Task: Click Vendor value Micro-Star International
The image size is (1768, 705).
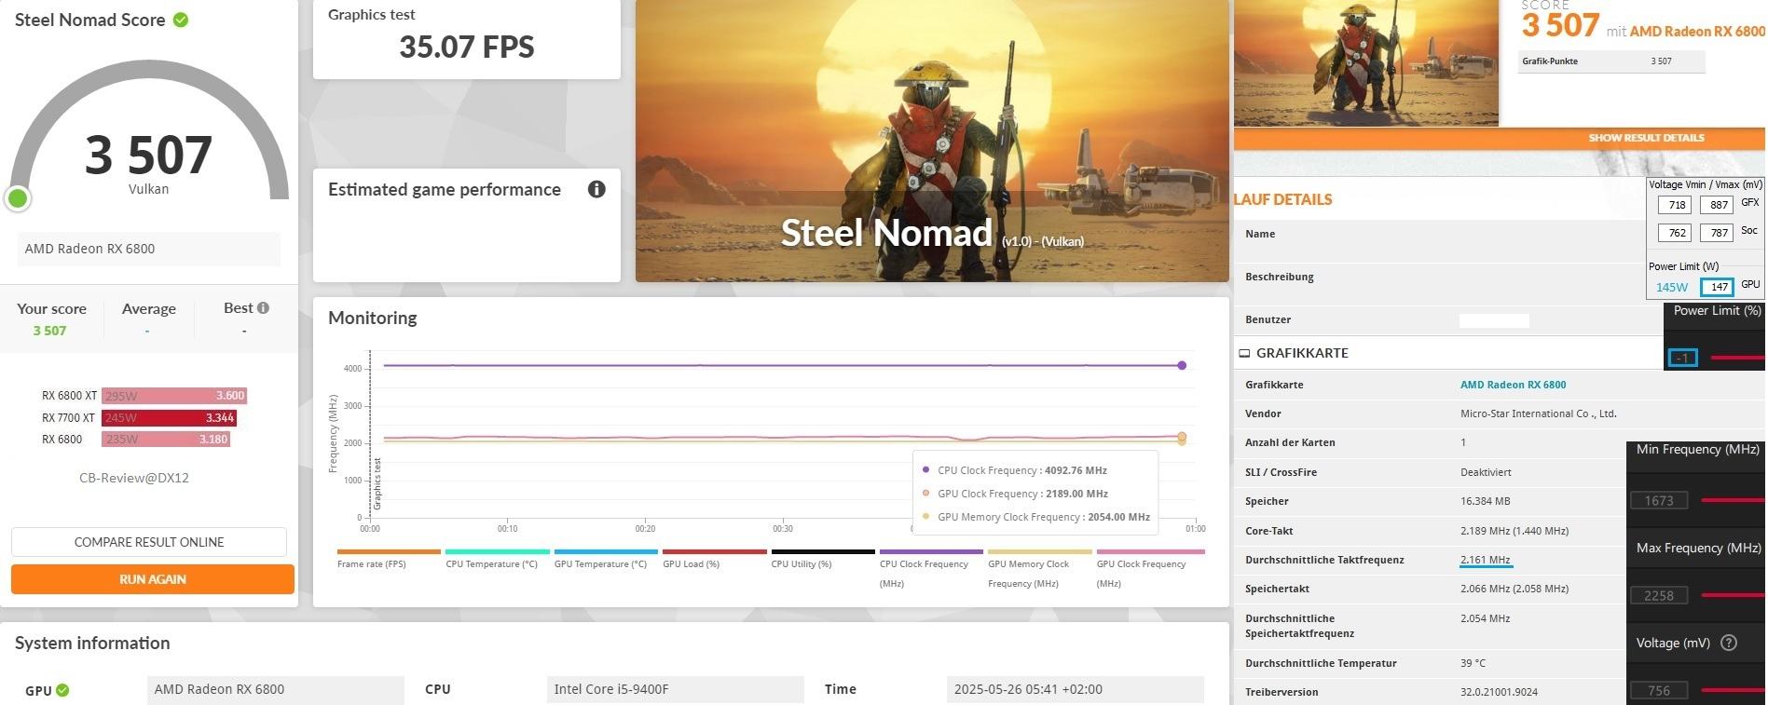Action: tap(1538, 414)
